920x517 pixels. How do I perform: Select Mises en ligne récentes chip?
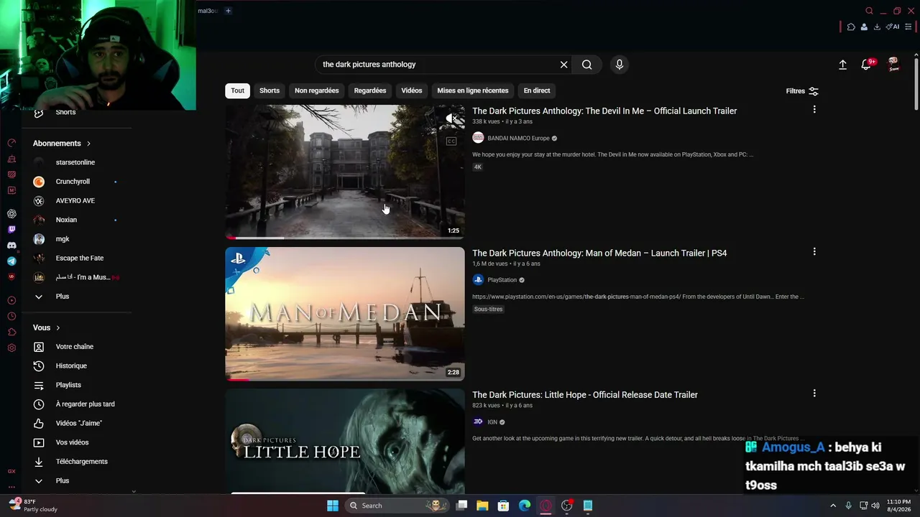(x=473, y=90)
